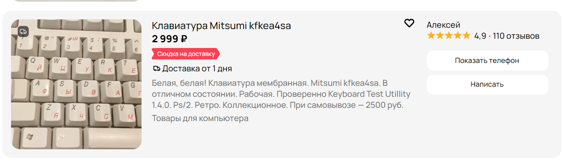Click the truck icon beside Доставка от 1 дня
The image size is (563, 162).
(x=156, y=69)
